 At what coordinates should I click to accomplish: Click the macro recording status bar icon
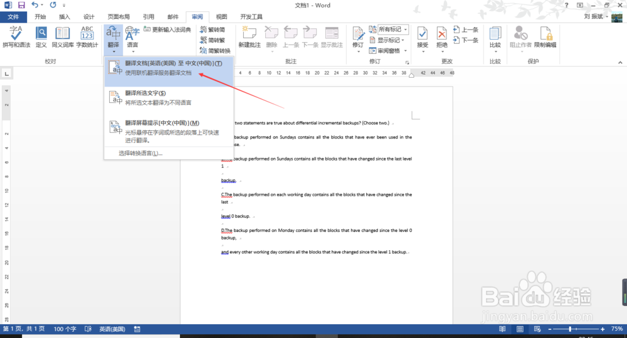coord(137,329)
